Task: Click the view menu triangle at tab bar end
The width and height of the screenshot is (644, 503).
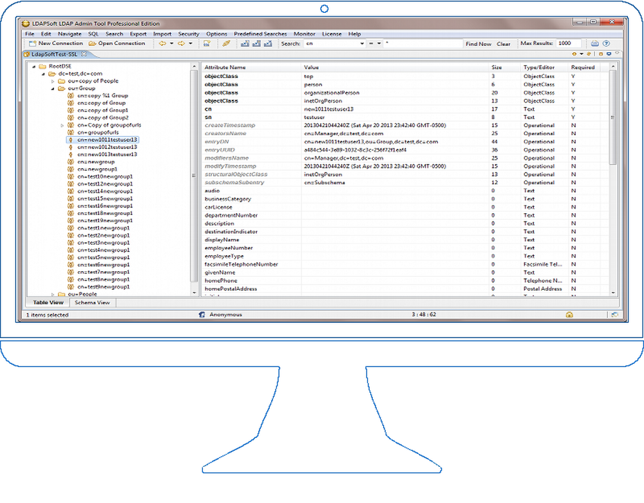Action: (617, 53)
